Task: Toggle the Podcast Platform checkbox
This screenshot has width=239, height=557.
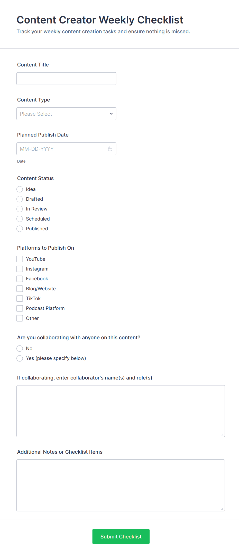Action: tap(20, 308)
